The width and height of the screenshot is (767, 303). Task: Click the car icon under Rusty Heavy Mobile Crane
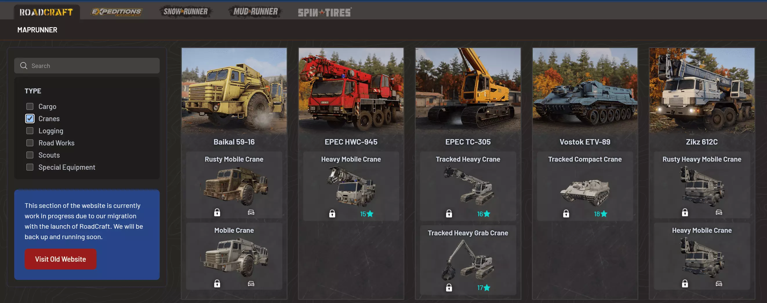click(x=719, y=212)
